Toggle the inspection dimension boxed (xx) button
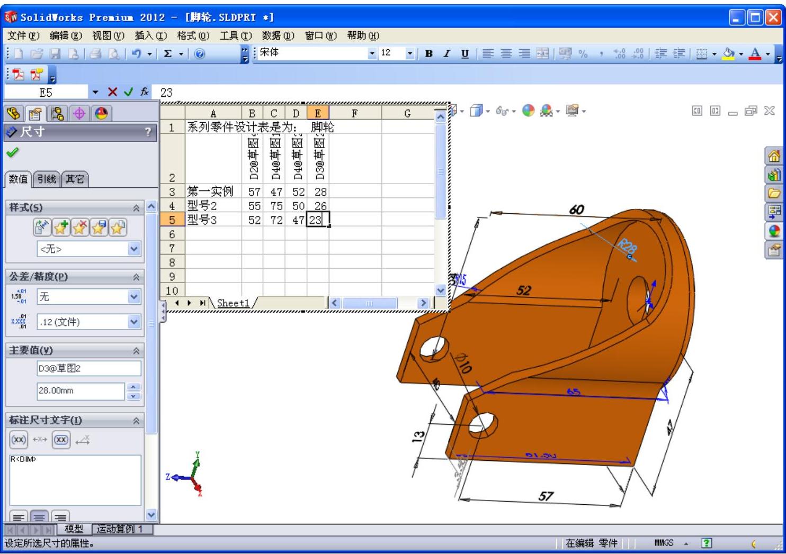 tap(61, 440)
